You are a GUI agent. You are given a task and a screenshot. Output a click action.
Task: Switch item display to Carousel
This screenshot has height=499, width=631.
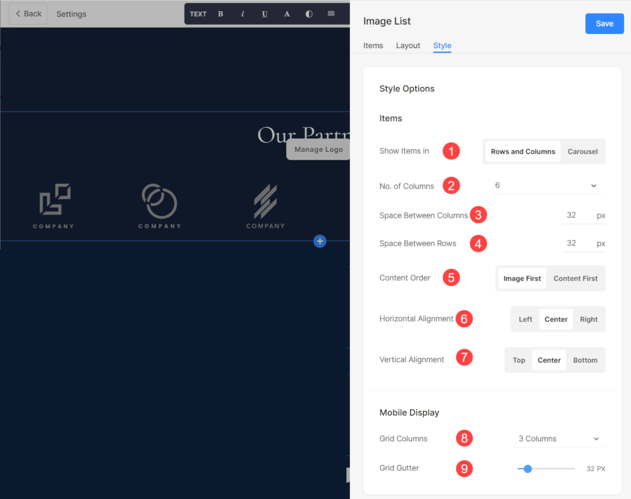point(582,152)
